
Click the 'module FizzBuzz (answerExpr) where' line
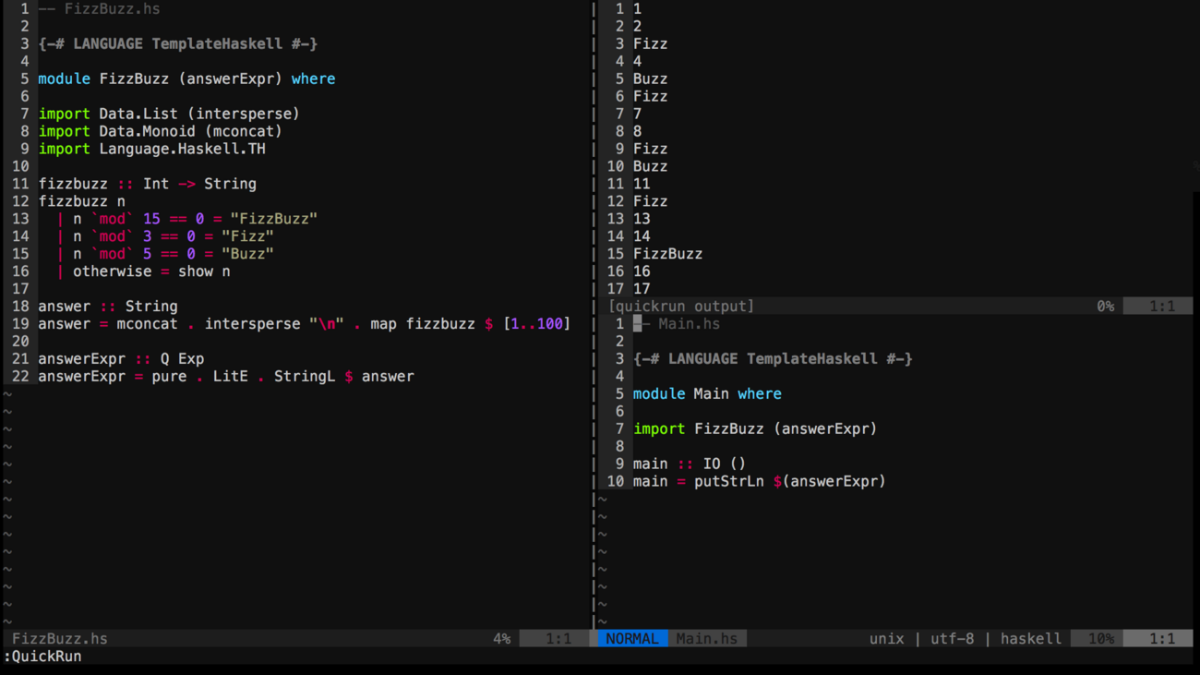186,78
